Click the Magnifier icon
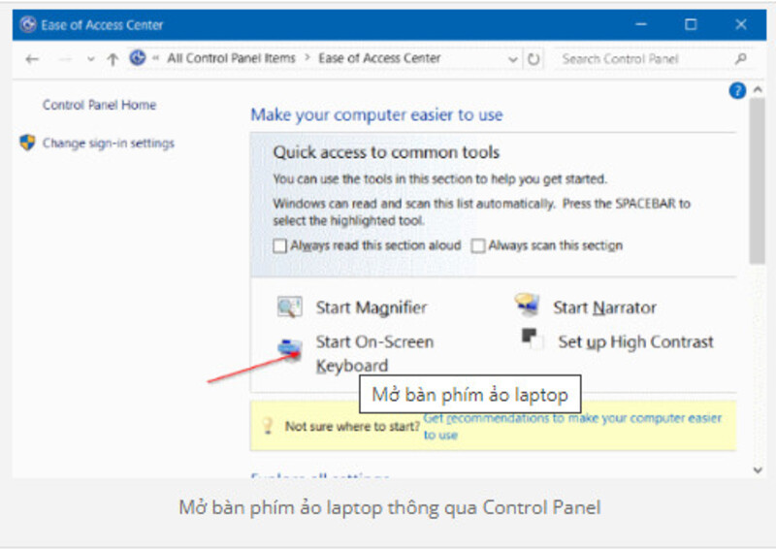This screenshot has width=776, height=550. pyautogui.click(x=289, y=307)
